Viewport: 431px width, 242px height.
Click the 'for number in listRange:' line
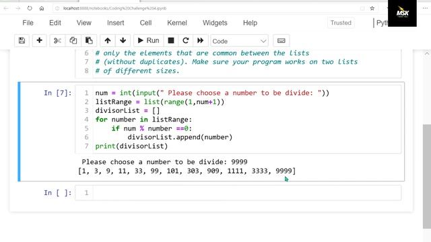[143, 120]
